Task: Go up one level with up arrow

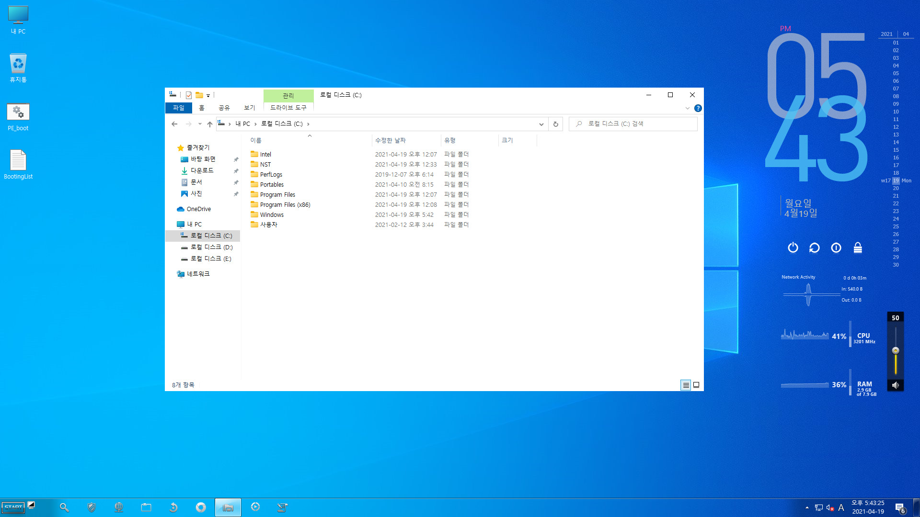Action: pyautogui.click(x=210, y=124)
